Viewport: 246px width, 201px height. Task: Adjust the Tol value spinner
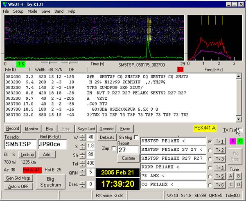pyautogui.click(x=82, y=163)
